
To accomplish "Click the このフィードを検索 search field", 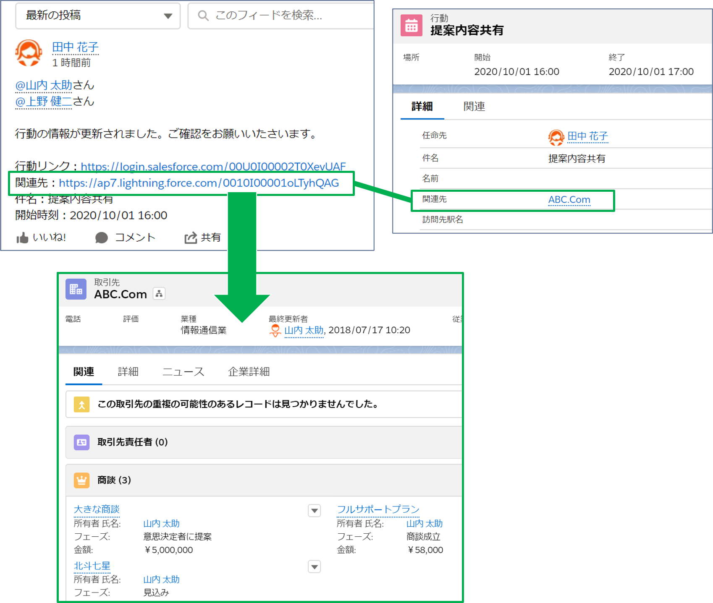I will (x=280, y=16).
